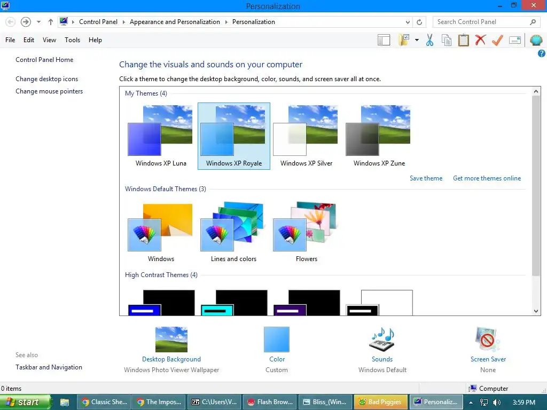Screen dimensions: 547x410
Task: Select the Windows XP Luna theme
Action: click(160, 136)
